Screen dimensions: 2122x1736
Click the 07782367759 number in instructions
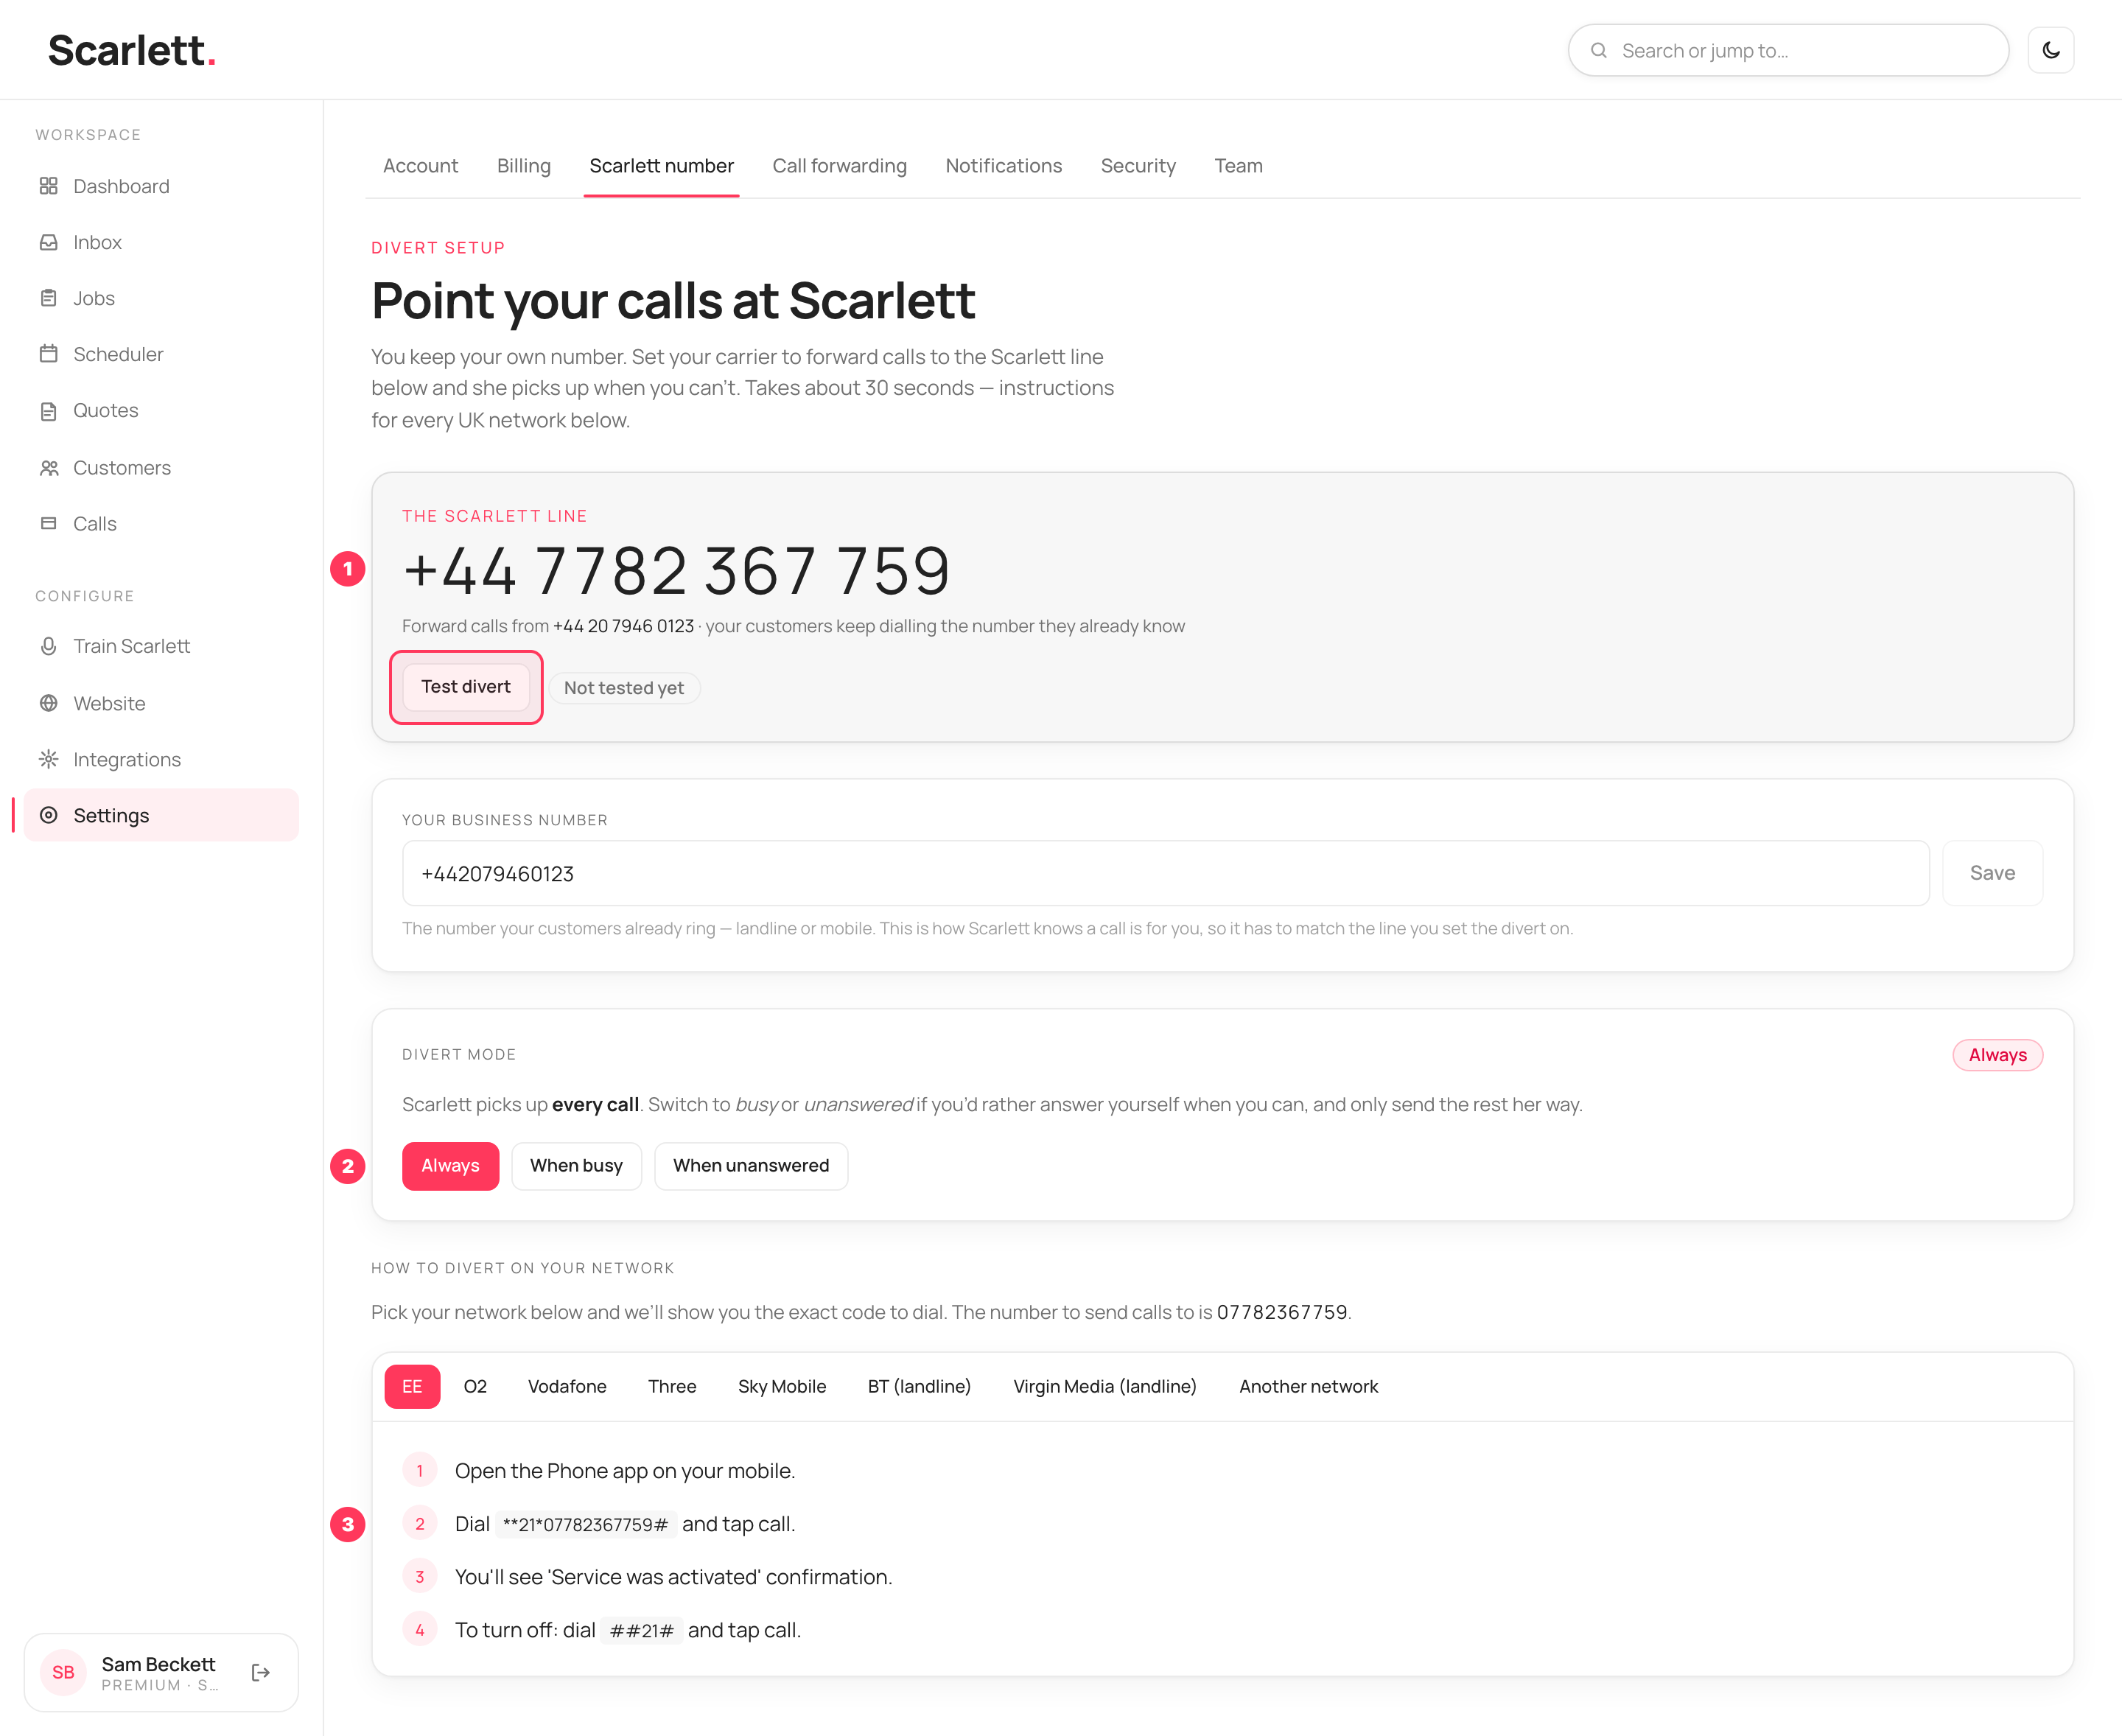pos(1282,1312)
